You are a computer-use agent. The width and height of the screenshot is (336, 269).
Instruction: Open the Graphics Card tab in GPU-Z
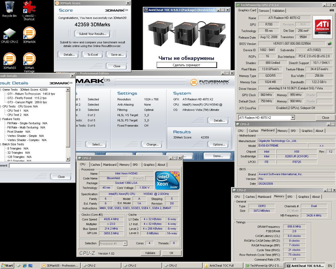click(247, 10)
